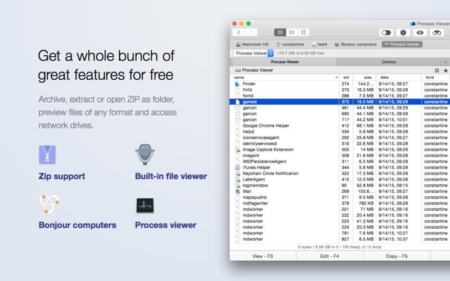Click the Copy - F5 button
450x281 pixels.
[397, 256]
